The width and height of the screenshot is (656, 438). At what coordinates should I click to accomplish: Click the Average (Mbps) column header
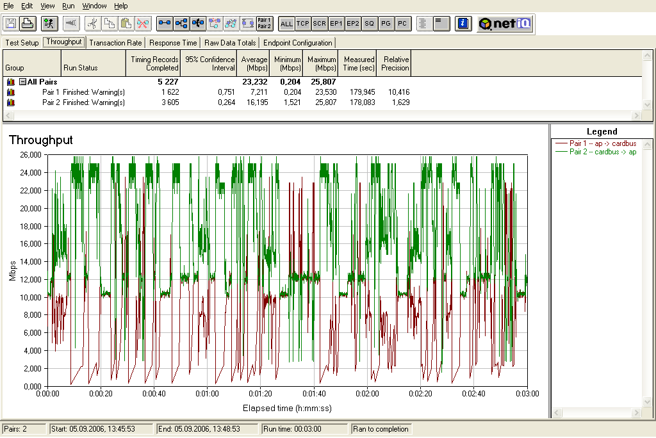[254, 63]
